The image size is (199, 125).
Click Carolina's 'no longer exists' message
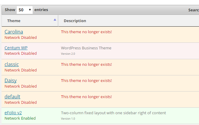[86, 32]
